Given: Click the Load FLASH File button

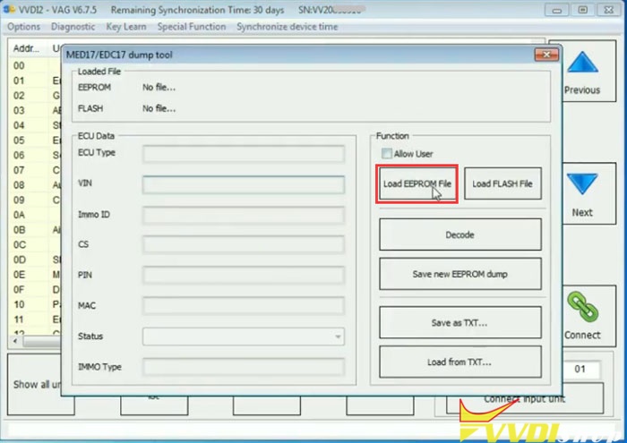Looking at the screenshot, I should pyautogui.click(x=502, y=183).
